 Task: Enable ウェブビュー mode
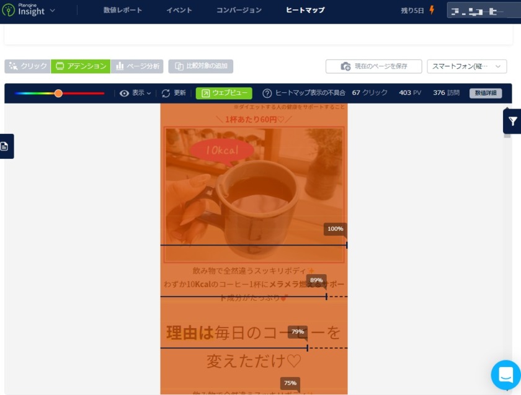coord(223,93)
